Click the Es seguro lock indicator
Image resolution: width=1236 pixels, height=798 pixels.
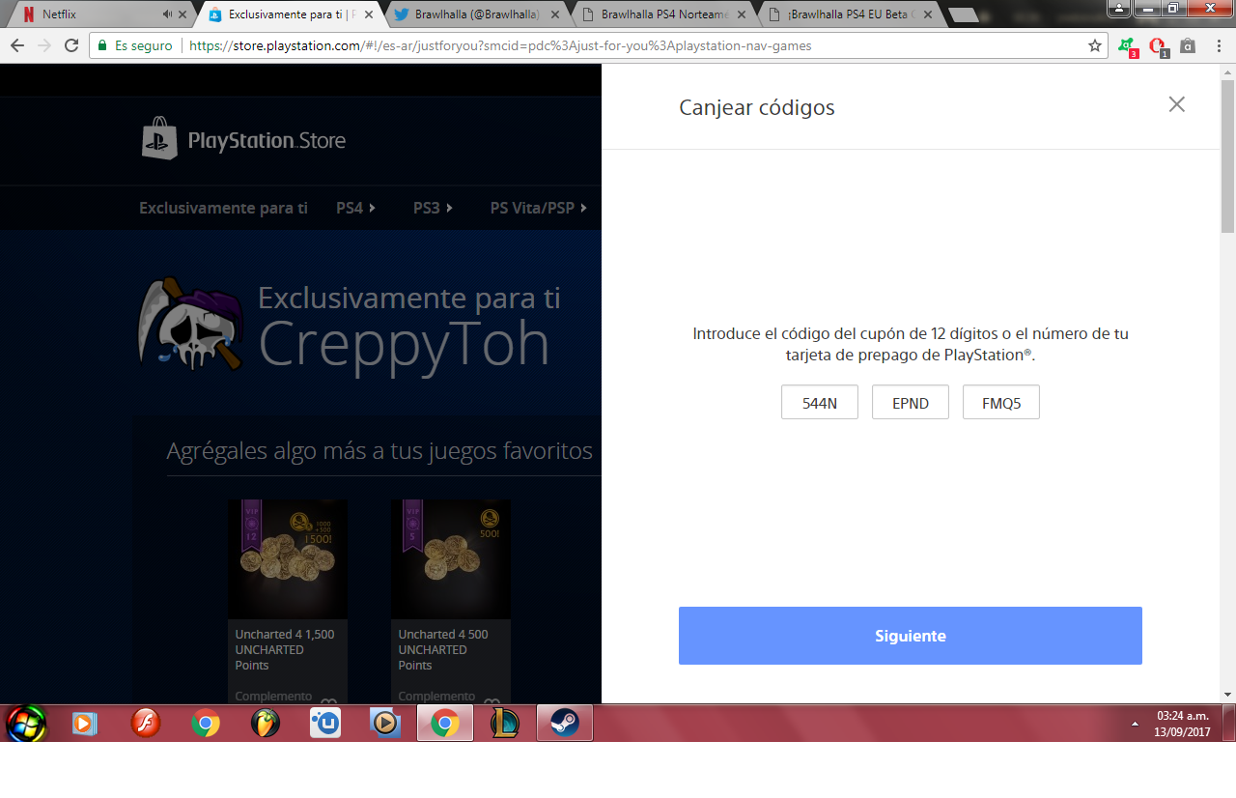(x=135, y=45)
